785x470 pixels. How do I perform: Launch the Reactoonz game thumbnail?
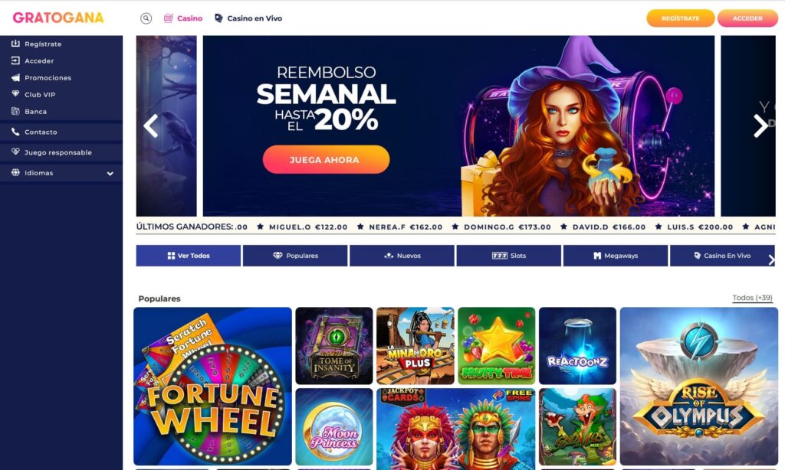pyautogui.click(x=578, y=346)
